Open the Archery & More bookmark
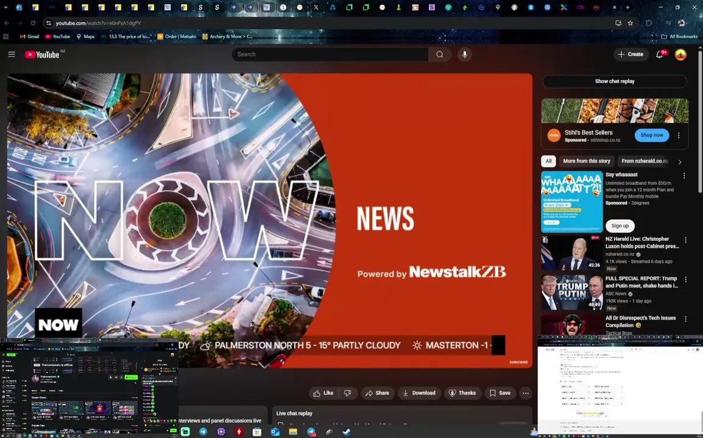Image resolution: width=703 pixels, height=438 pixels. pyautogui.click(x=227, y=36)
